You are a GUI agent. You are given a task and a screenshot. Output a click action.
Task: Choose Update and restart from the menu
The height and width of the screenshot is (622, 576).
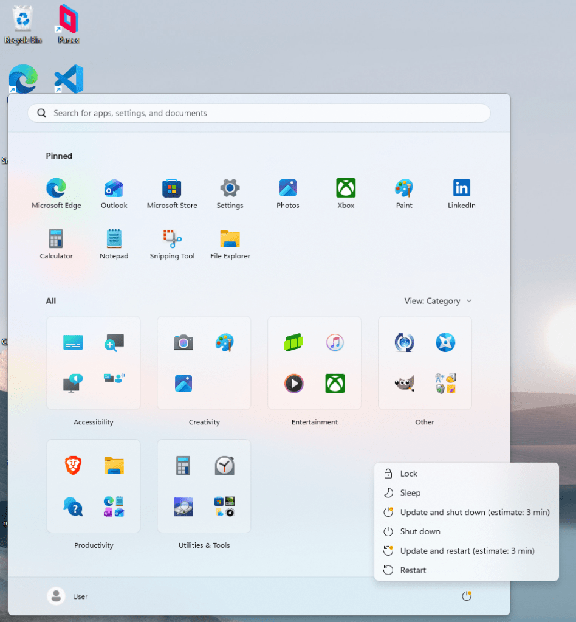[x=466, y=551]
